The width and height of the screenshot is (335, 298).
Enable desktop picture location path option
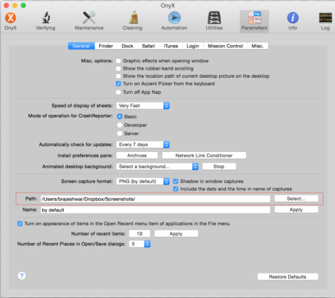118,76
